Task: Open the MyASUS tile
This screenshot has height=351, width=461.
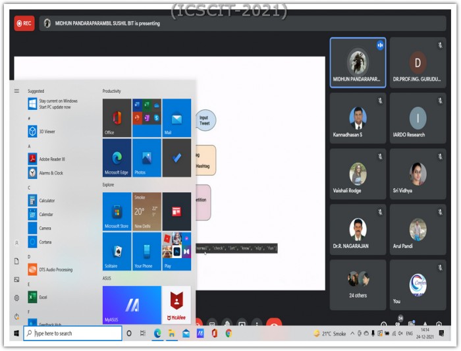Action: coord(132,304)
